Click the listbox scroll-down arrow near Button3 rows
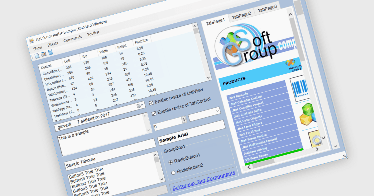Image resolution: width=374 pixels, height=196 pixels. [x=161, y=179]
